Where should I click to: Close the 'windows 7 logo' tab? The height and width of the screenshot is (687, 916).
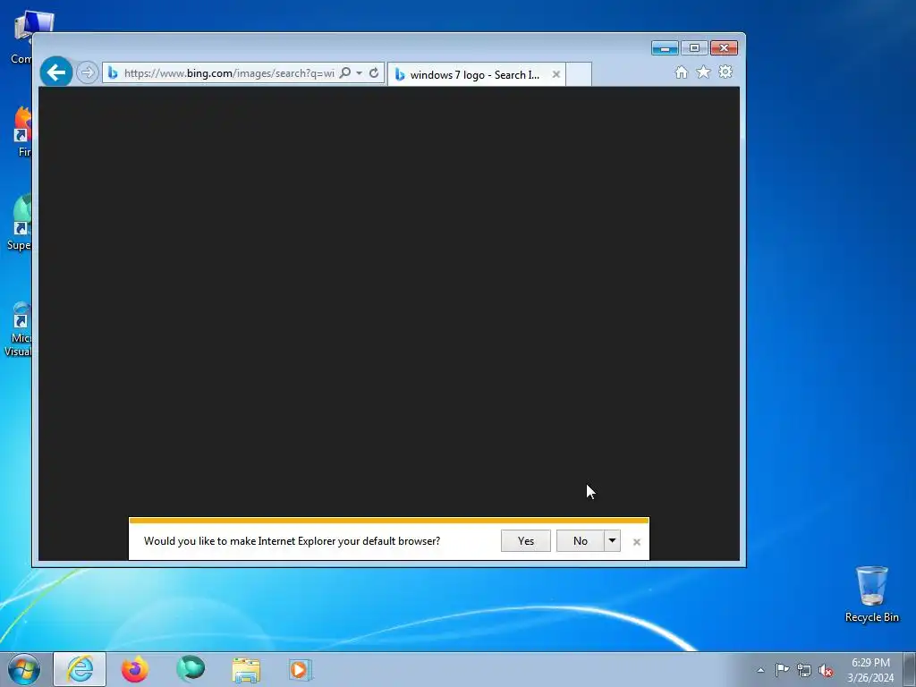pos(556,75)
